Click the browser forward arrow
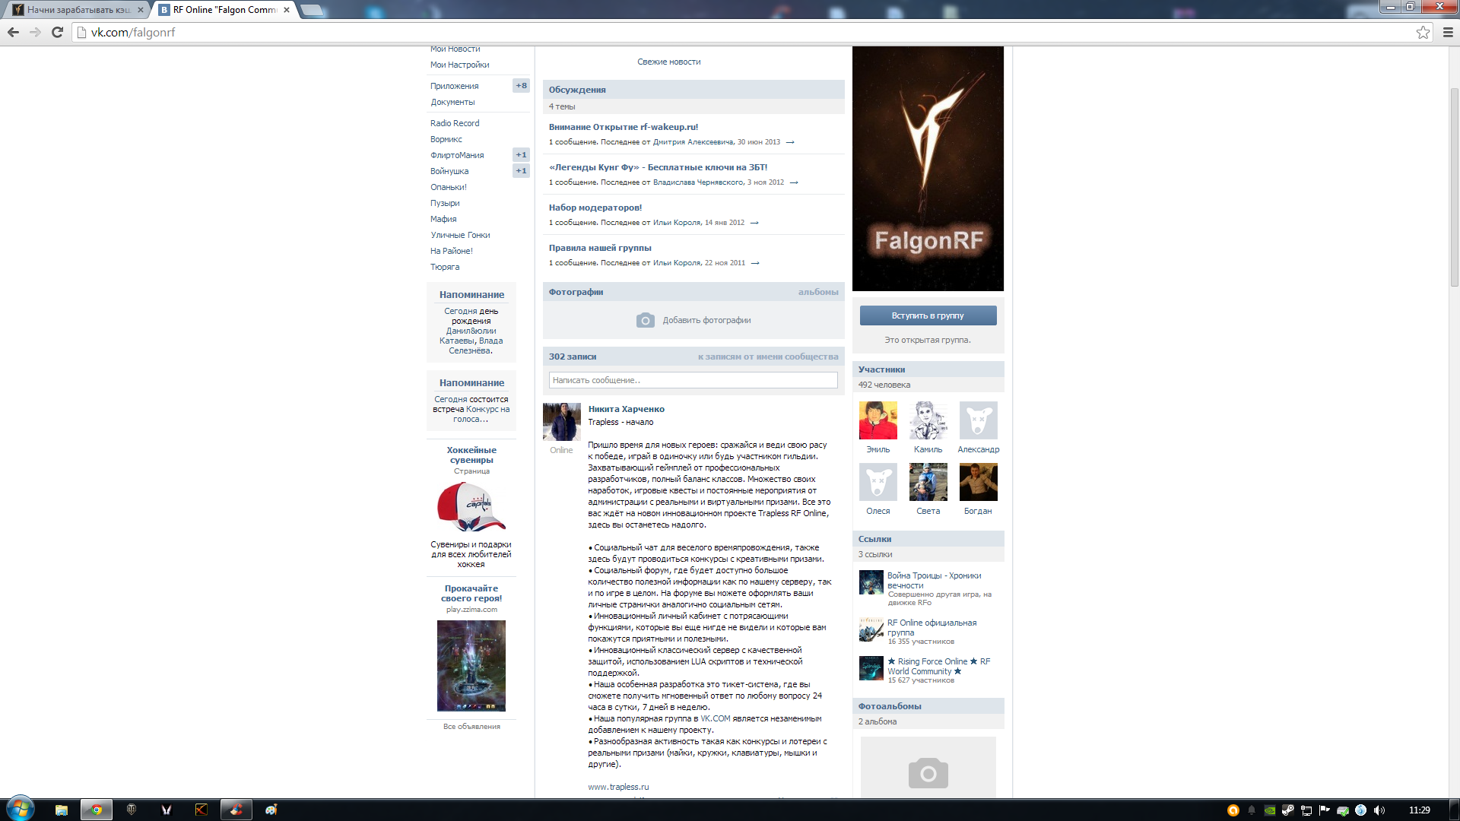Viewport: 1460px width, 821px height. click(35, 32)
